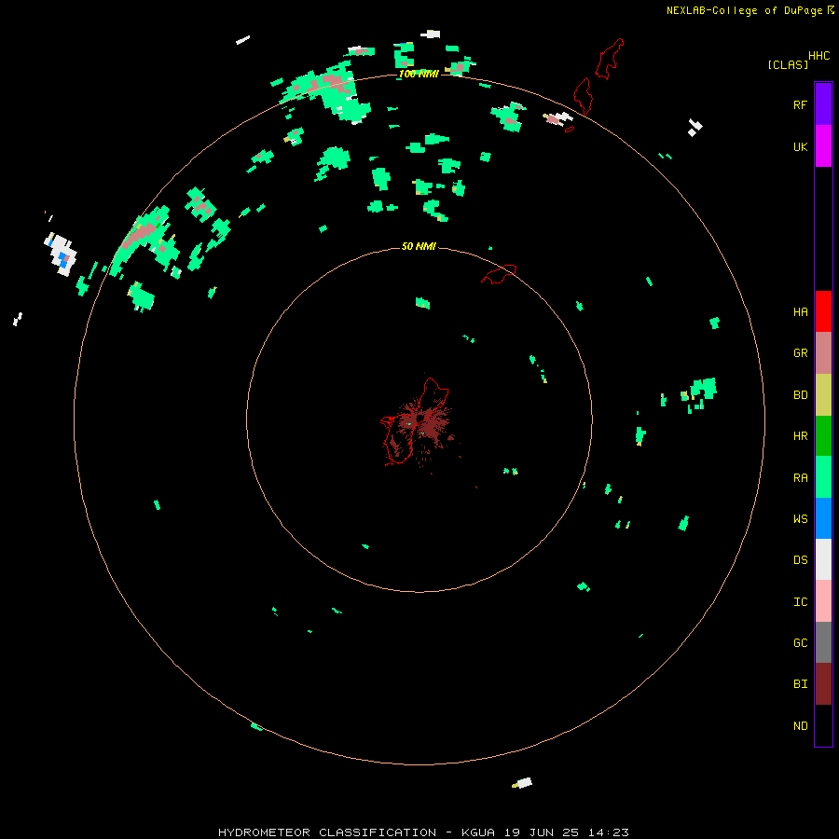Click the white-and-blue snow echo at far left
This screenshot has height=839, width=839.
pyautogui.click(x=61, y=254)
